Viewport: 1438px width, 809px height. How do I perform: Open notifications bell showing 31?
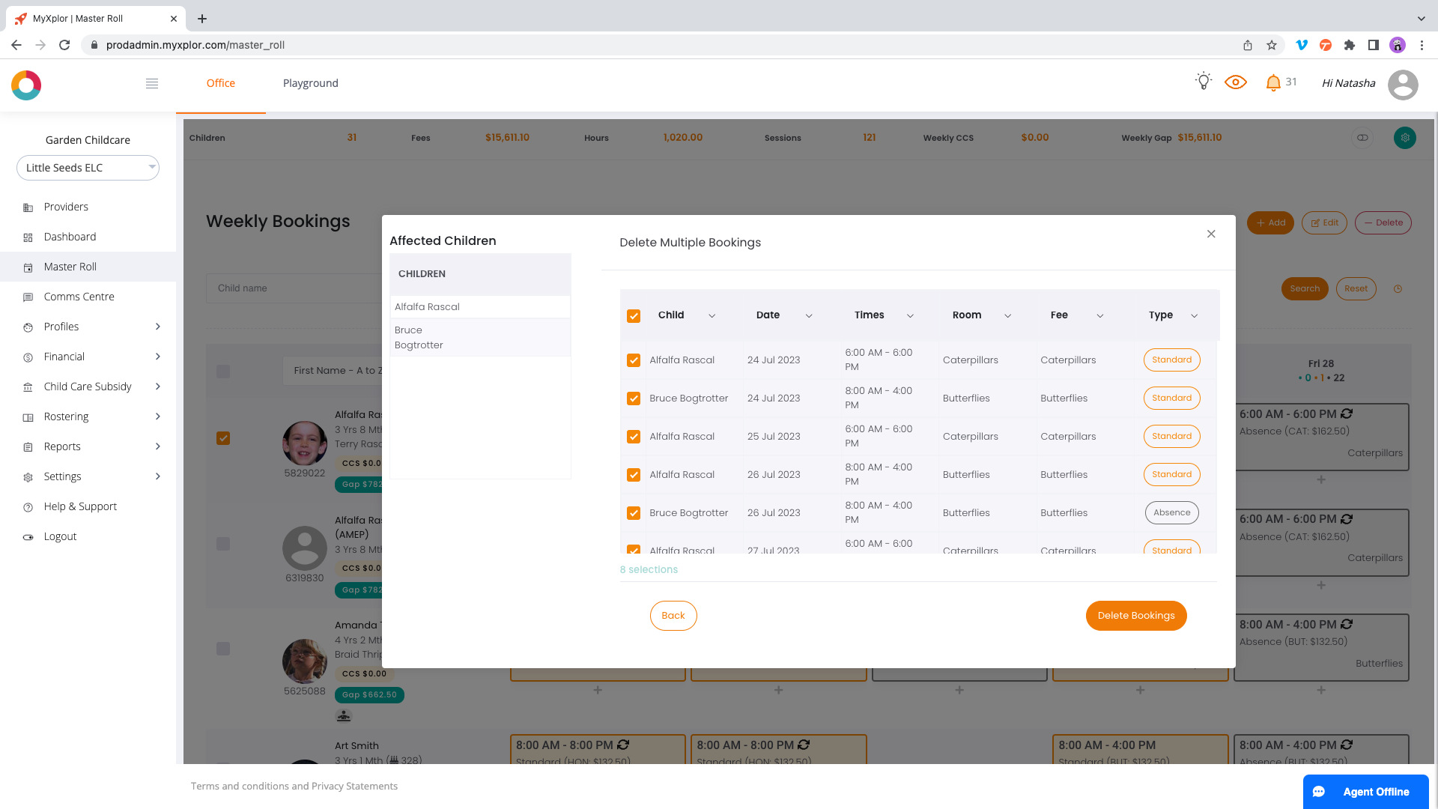click(1273, 83)
